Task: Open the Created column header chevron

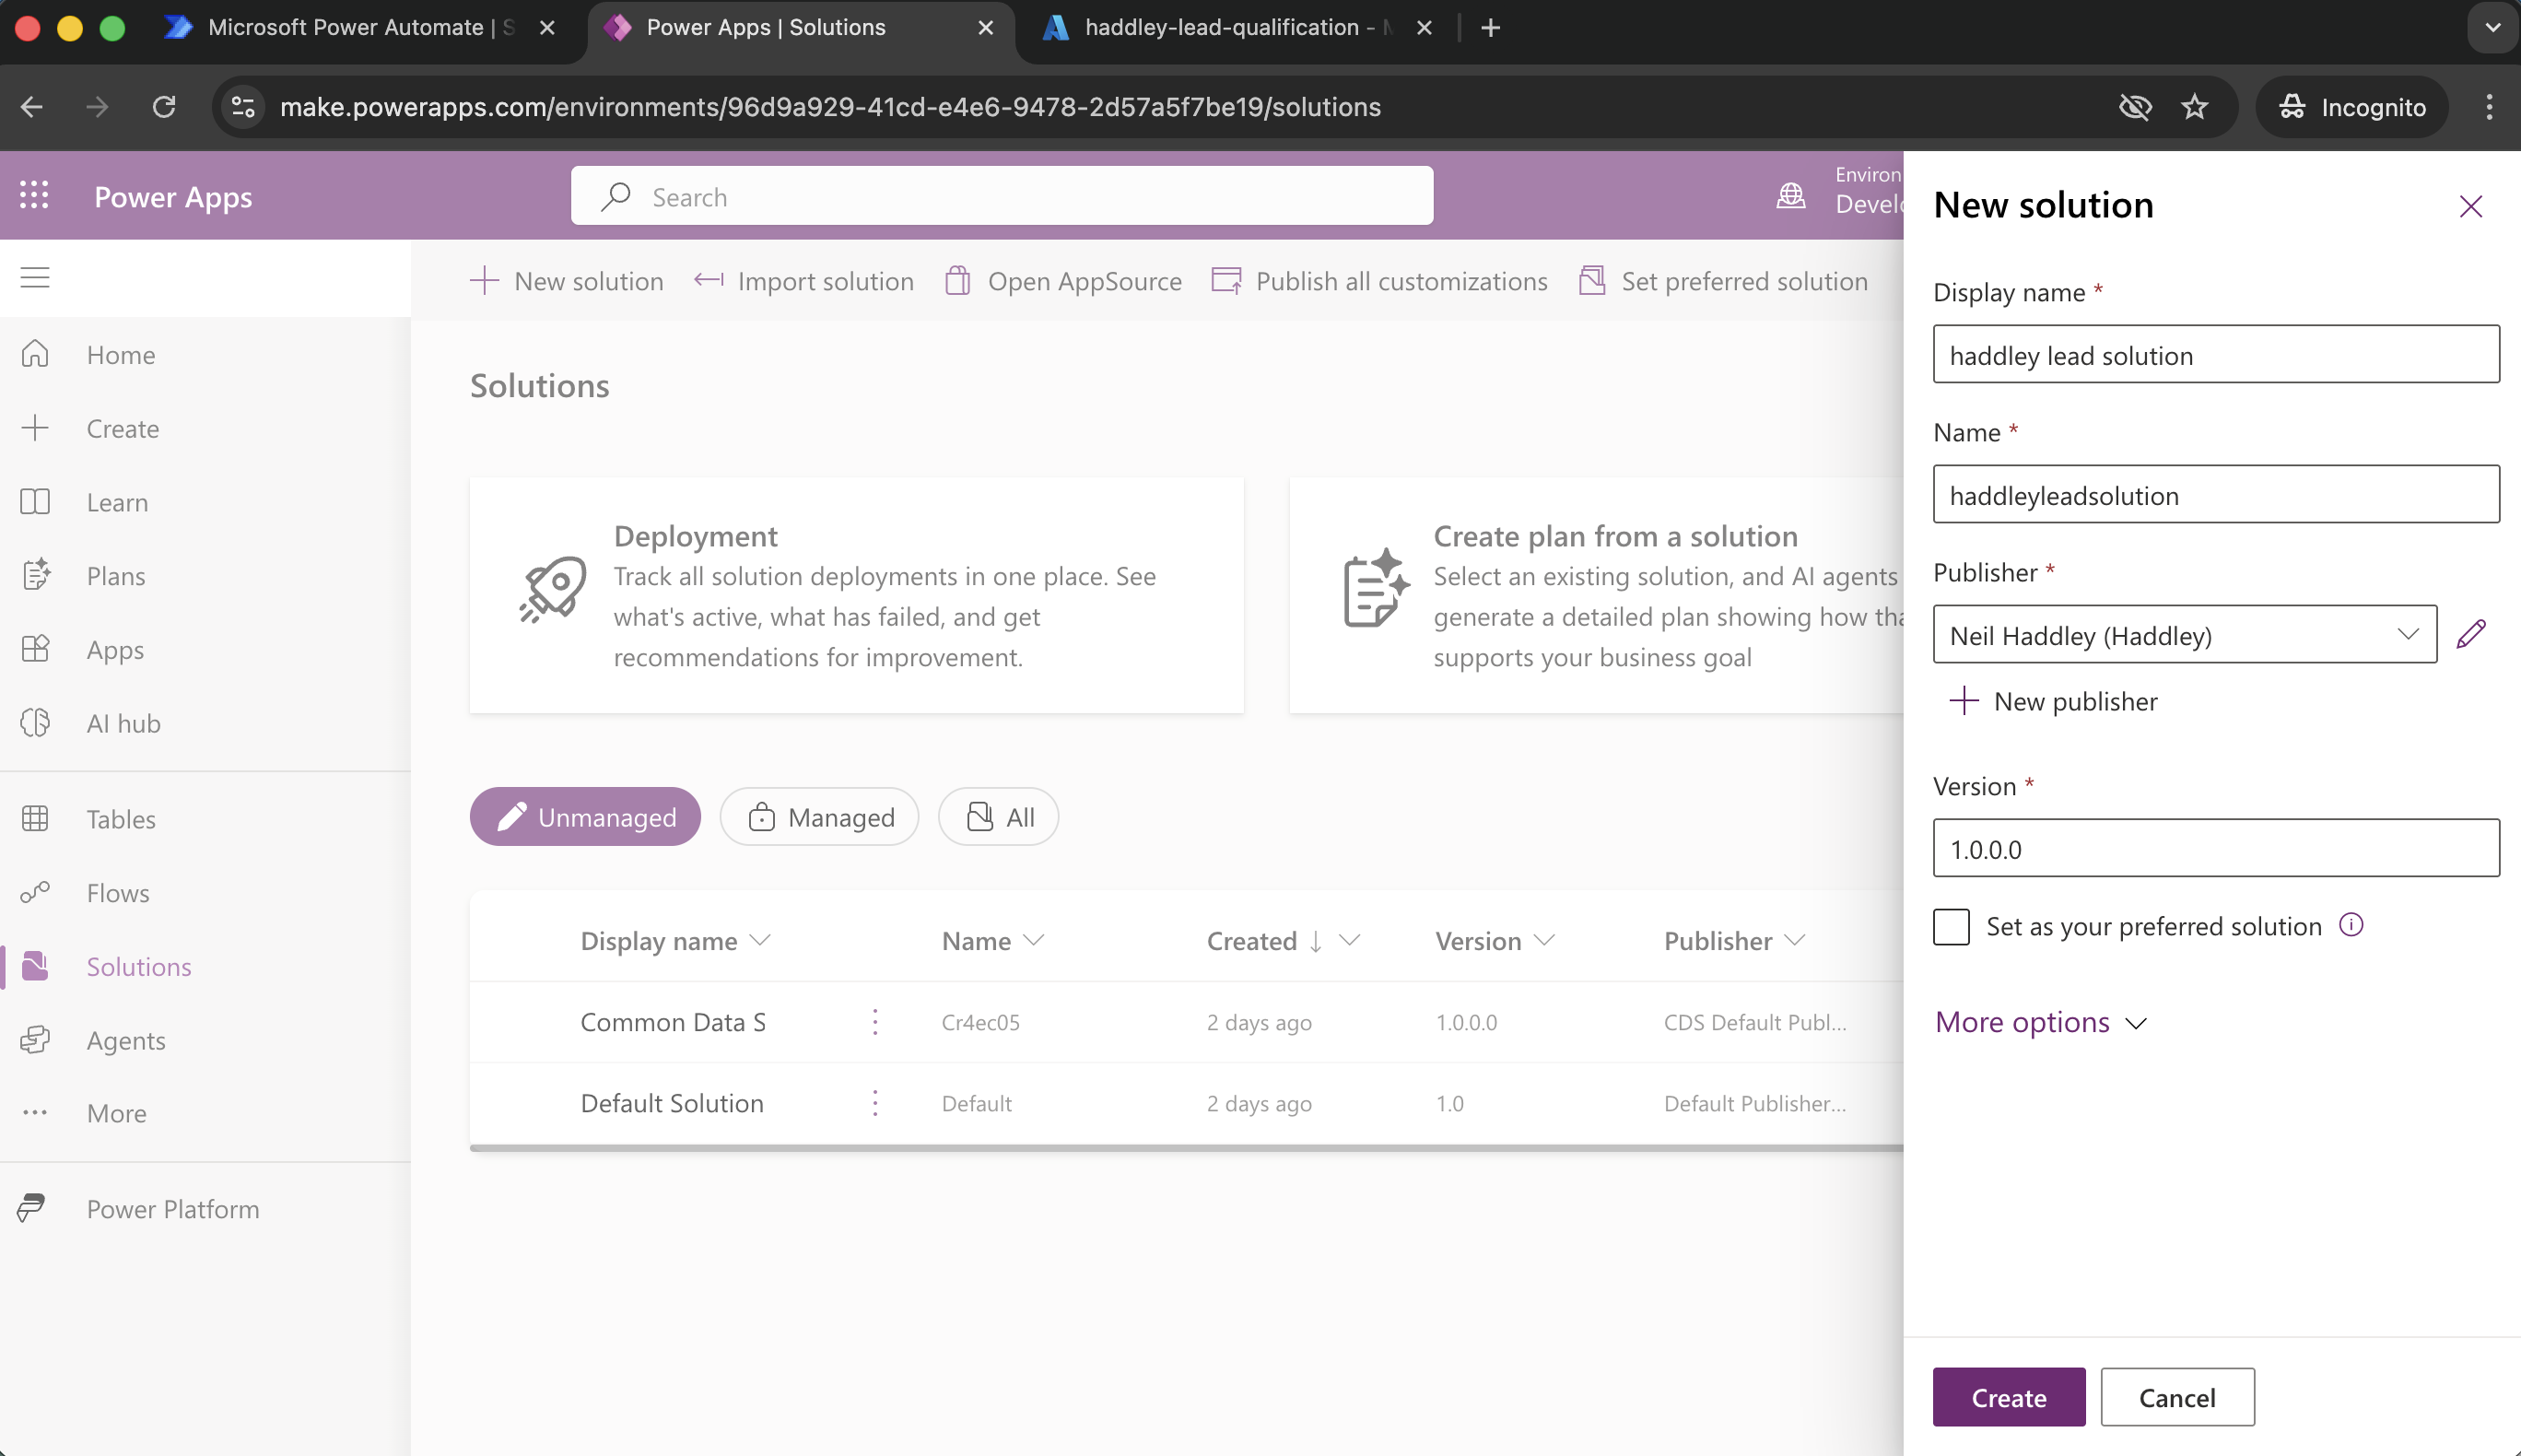Action: pos(1350,940)
